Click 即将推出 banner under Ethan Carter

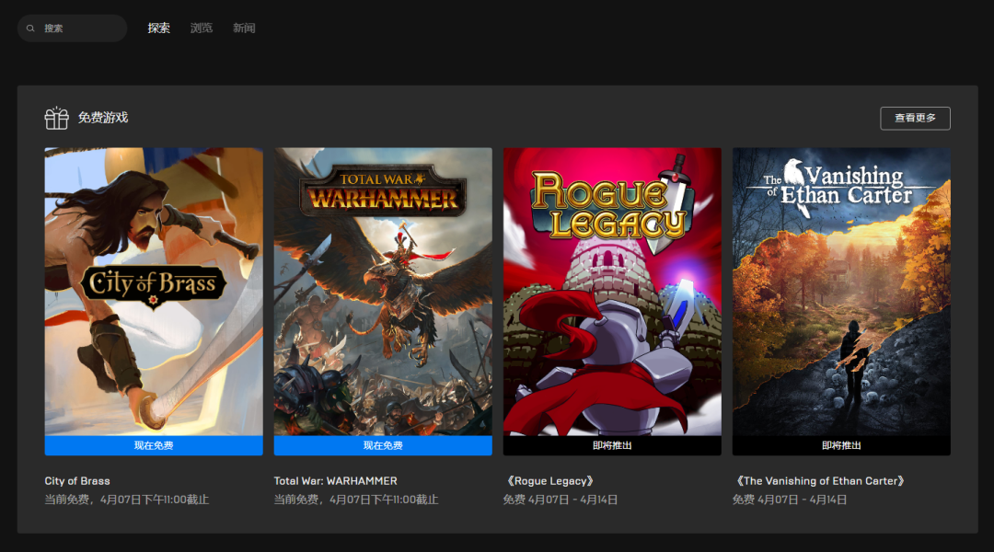point(841,445)
